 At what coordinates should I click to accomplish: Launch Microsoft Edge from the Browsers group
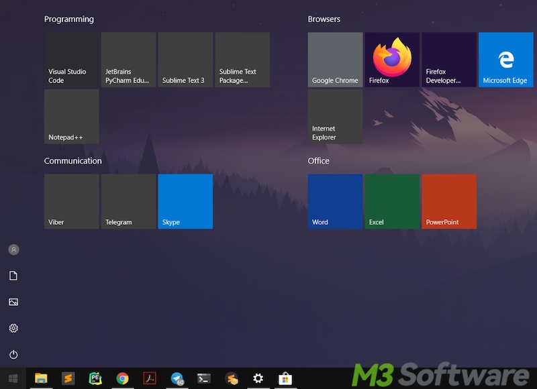505,60
